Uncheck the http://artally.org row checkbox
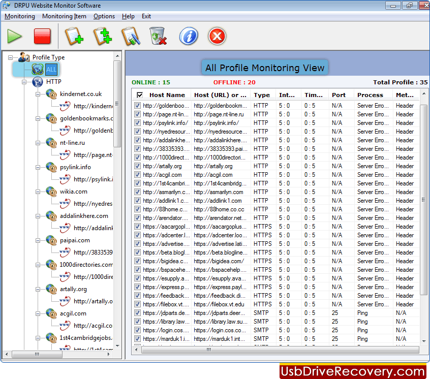430x379 pixels. point(137,166)
